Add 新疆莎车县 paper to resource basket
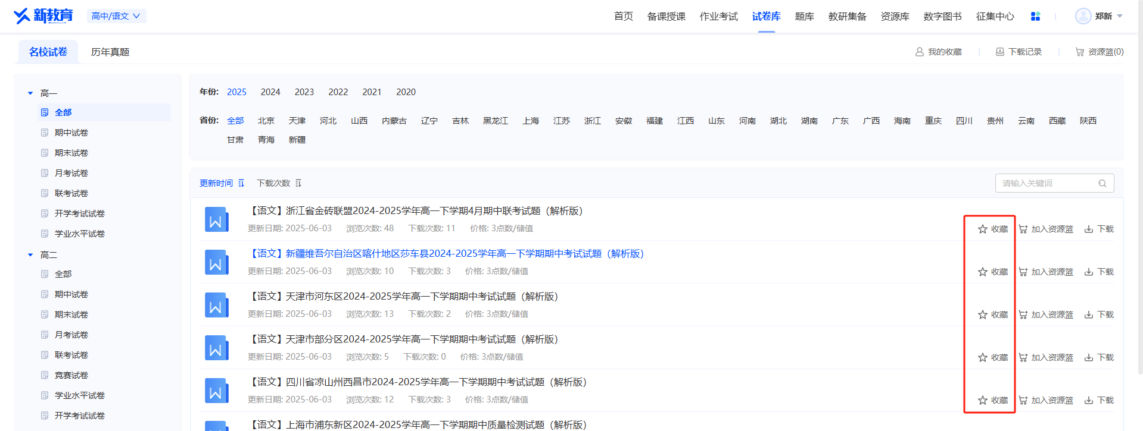The height and width of the screenshot is (431, 1143). click(x=1046, y=272)
